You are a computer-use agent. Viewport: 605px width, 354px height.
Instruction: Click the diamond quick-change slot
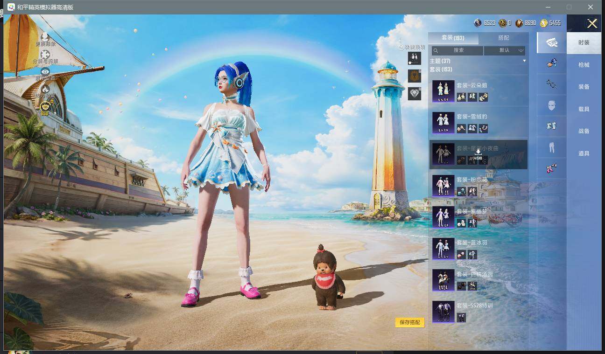click(414, 93)
